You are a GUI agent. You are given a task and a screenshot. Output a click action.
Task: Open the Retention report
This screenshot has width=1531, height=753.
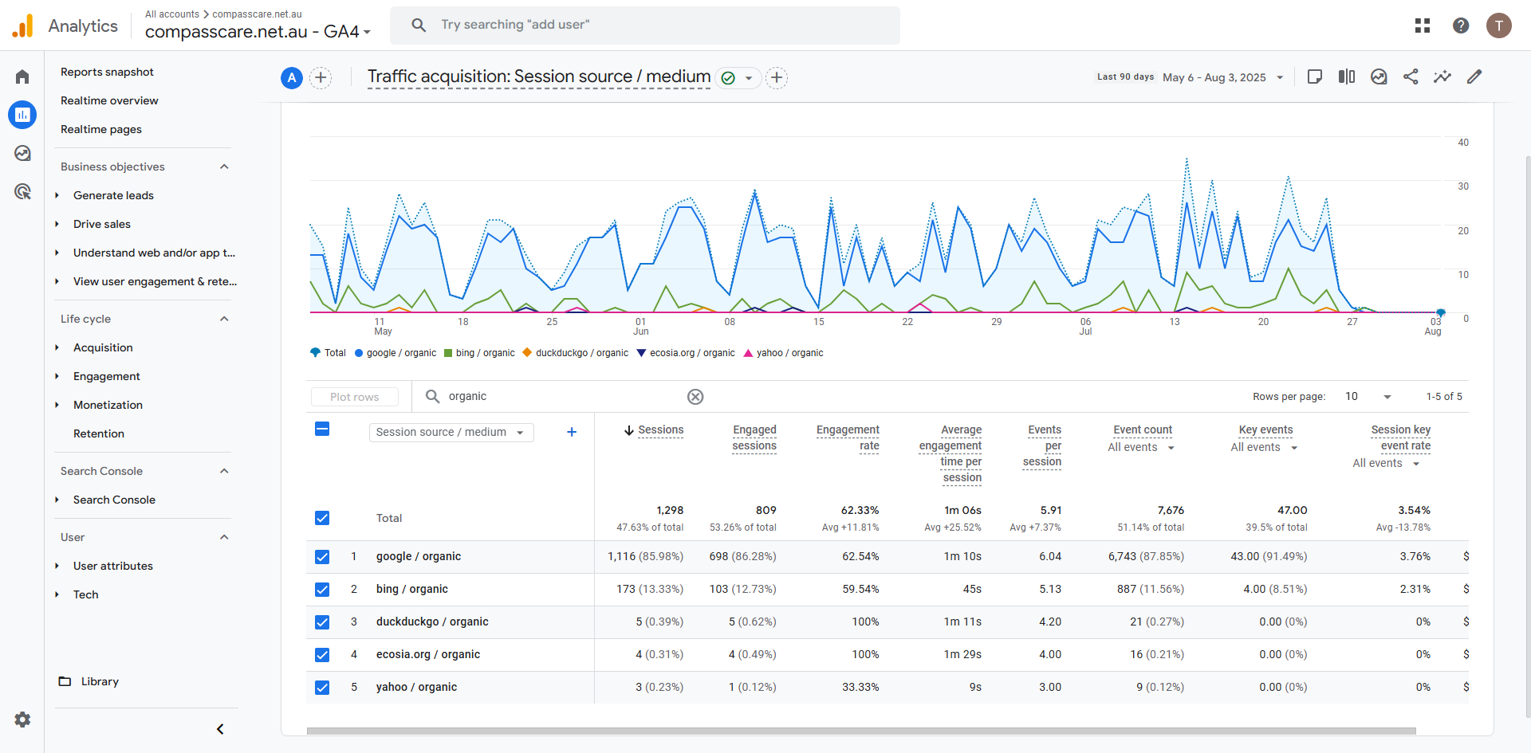pyautogui.click(x=99, y=433)
